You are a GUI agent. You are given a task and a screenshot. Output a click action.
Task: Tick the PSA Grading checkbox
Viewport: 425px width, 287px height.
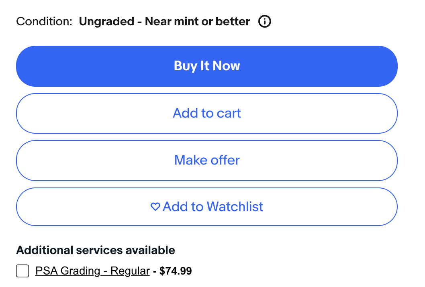[x=22, y=271]
